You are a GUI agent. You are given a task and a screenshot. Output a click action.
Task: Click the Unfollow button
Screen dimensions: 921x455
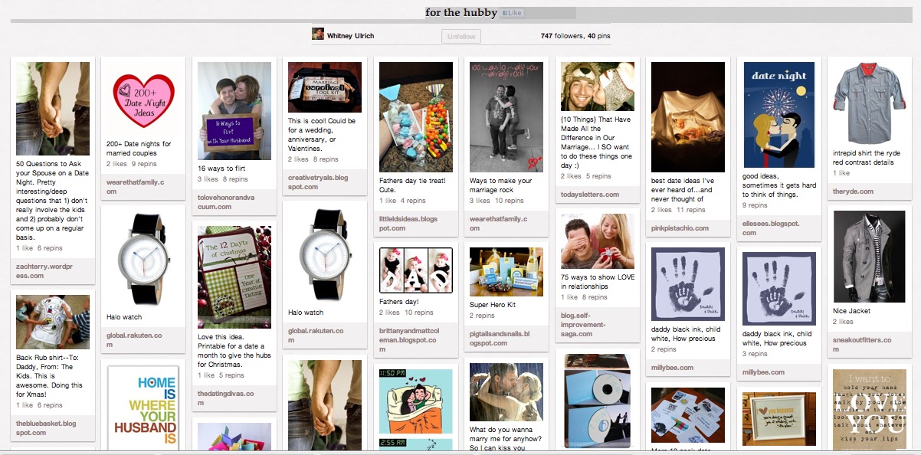[x=461, y=36]
